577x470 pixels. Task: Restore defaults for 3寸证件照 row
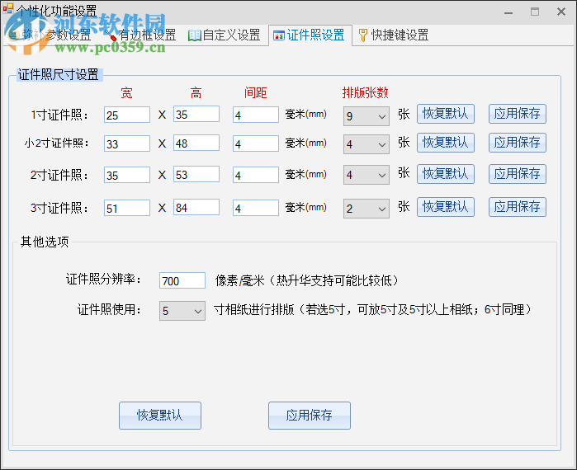pyautogui.click(x=446, y=207)
